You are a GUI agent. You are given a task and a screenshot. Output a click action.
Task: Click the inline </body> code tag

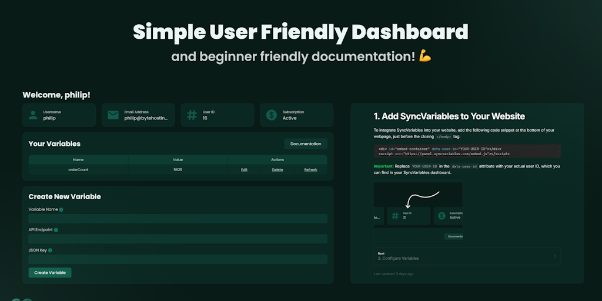[443, 136]
